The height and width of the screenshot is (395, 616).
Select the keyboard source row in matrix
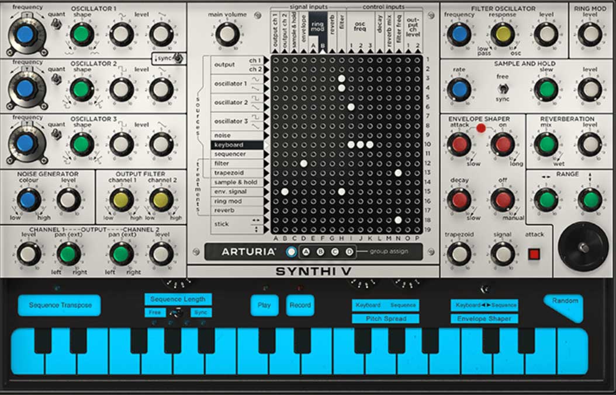click(x=237, y=145)
